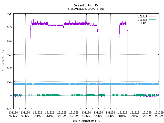This screenshot has width=164, height=123.
Task: Click the x-axis tick label 131228 18:00
Action: (122, 114)
